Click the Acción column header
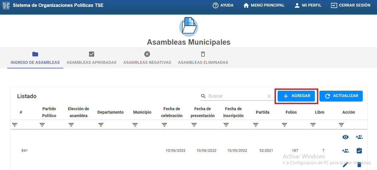 [x=349, y=112]
